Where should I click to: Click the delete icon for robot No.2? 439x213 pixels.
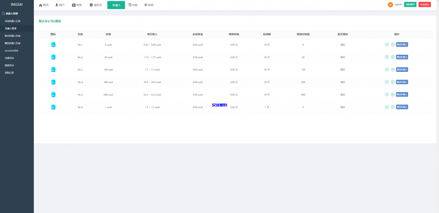click(x=392, y=57)
